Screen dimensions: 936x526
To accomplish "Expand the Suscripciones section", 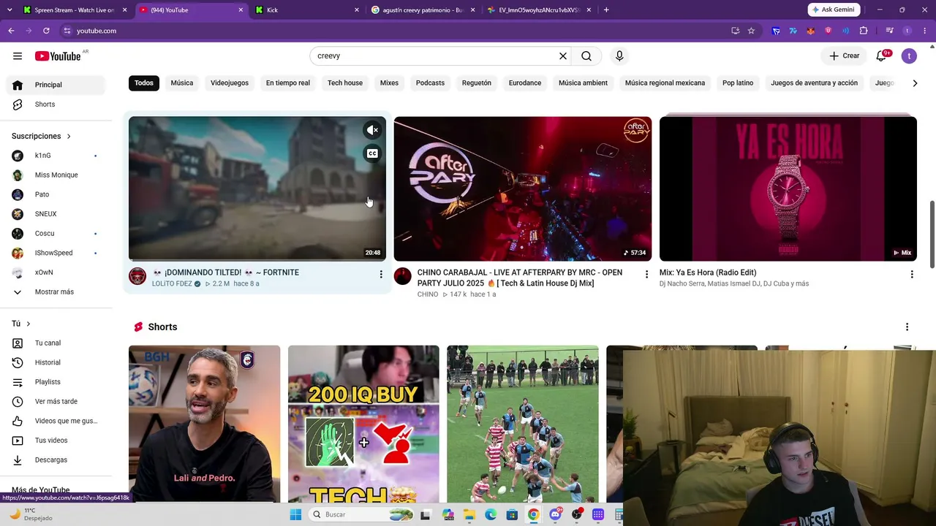I will tap(42, 136).
